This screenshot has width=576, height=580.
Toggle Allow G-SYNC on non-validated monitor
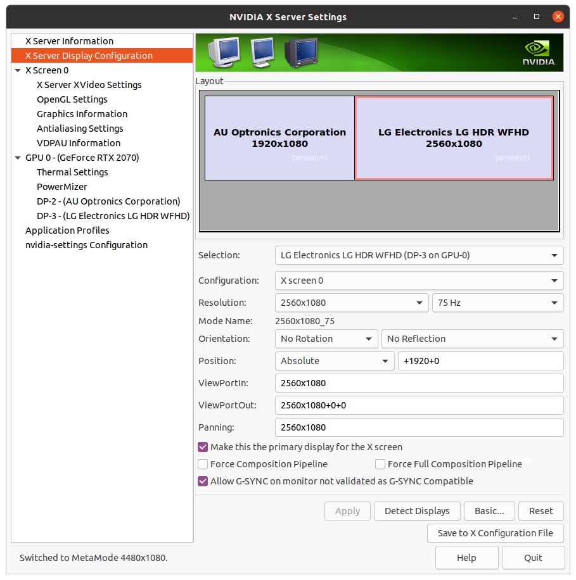click(203, 481)
